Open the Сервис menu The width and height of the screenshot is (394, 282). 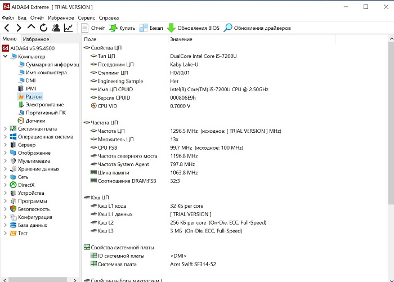pos(87,18)
